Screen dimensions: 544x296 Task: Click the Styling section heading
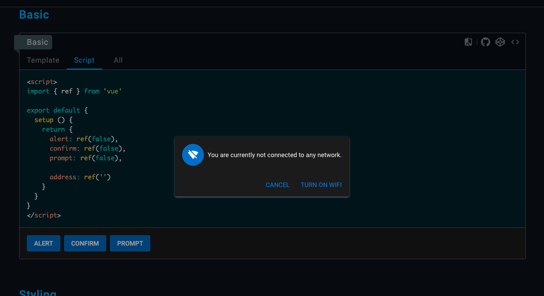[38, 293]
